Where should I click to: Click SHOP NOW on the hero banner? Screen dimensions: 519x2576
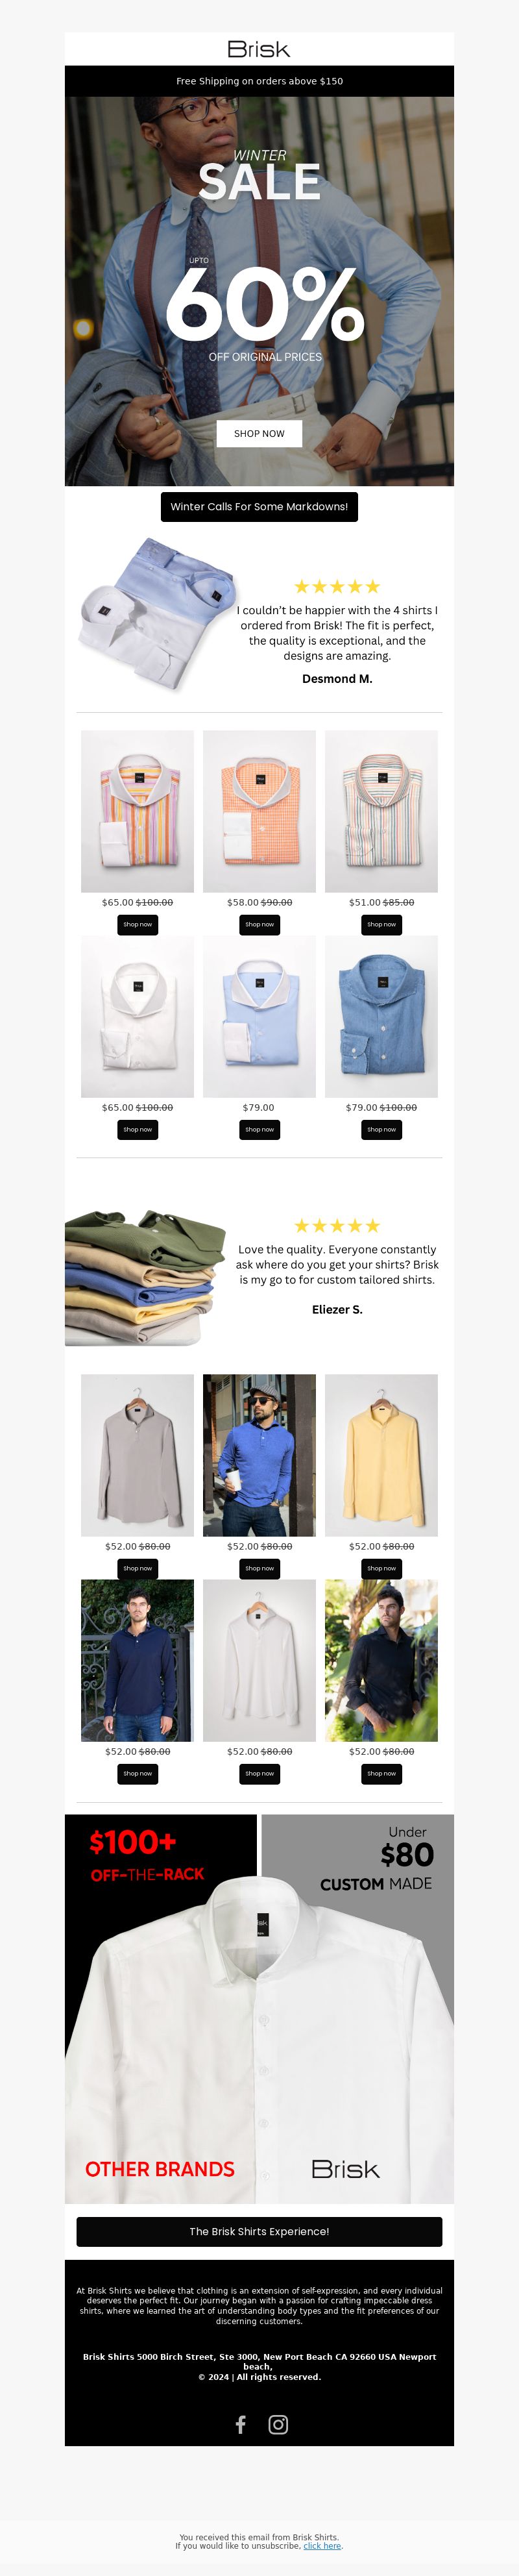(x=259, y=433)
